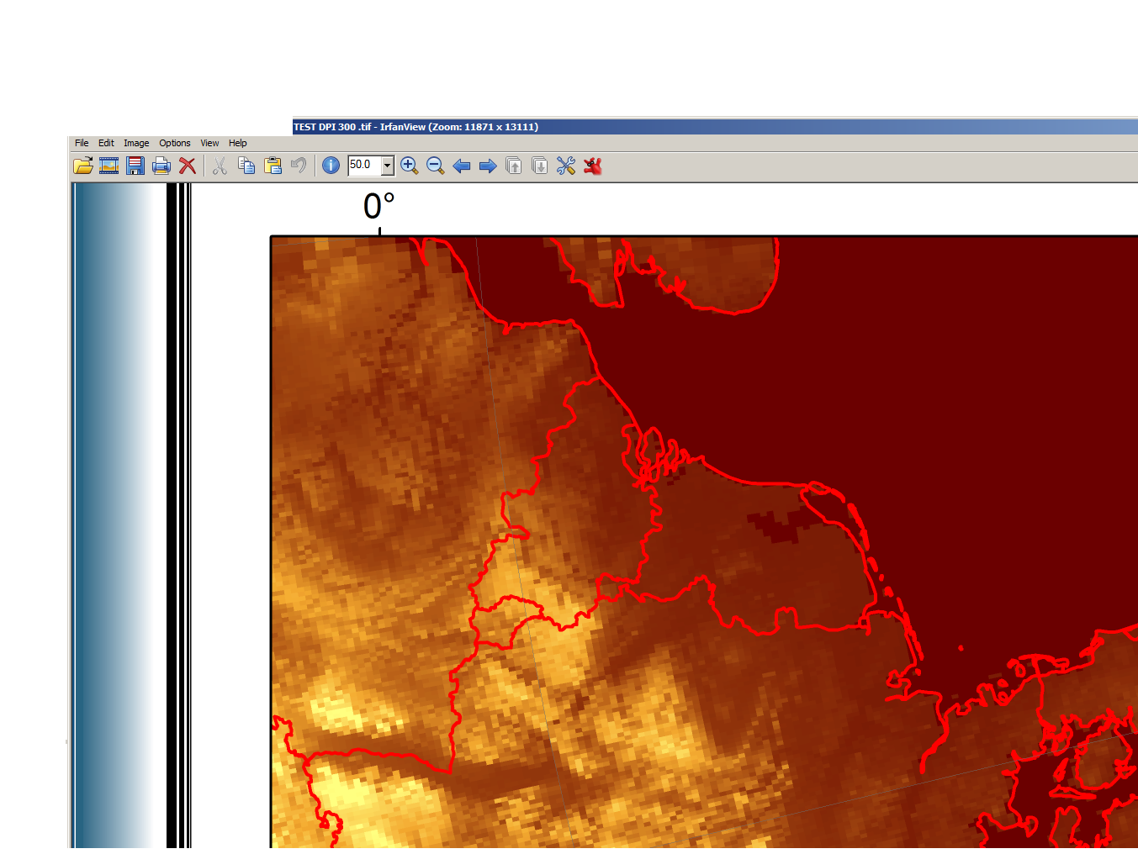Image resolution: width=1138 pixels, height=854 pixels.
Task: Click the zoom value field showing 50.0
Action: 365,166
